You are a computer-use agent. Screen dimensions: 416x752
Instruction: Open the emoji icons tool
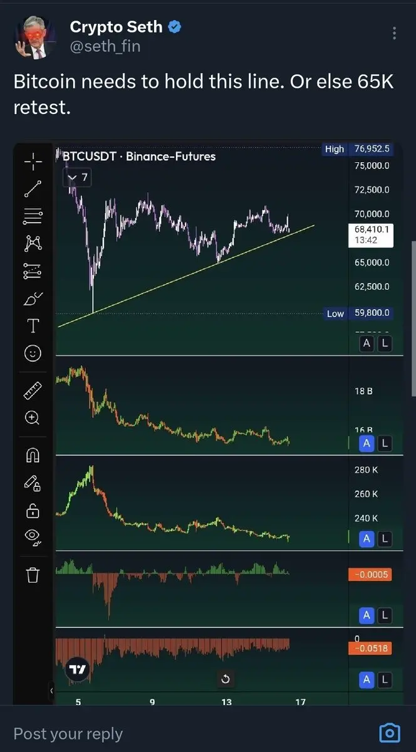[33, 353]
